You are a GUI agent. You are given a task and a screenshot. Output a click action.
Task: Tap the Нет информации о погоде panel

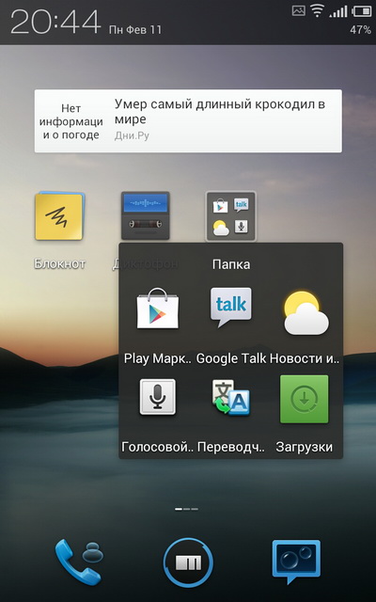[71, 121]
